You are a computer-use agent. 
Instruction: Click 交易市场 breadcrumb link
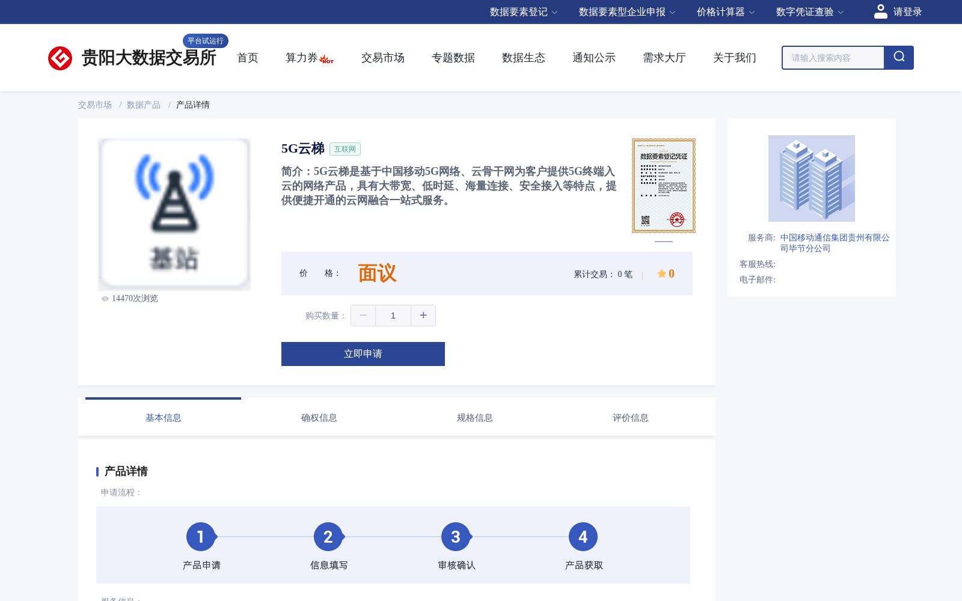(95, 105)
